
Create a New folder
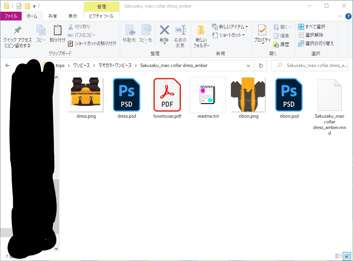(x=201, y=36)
